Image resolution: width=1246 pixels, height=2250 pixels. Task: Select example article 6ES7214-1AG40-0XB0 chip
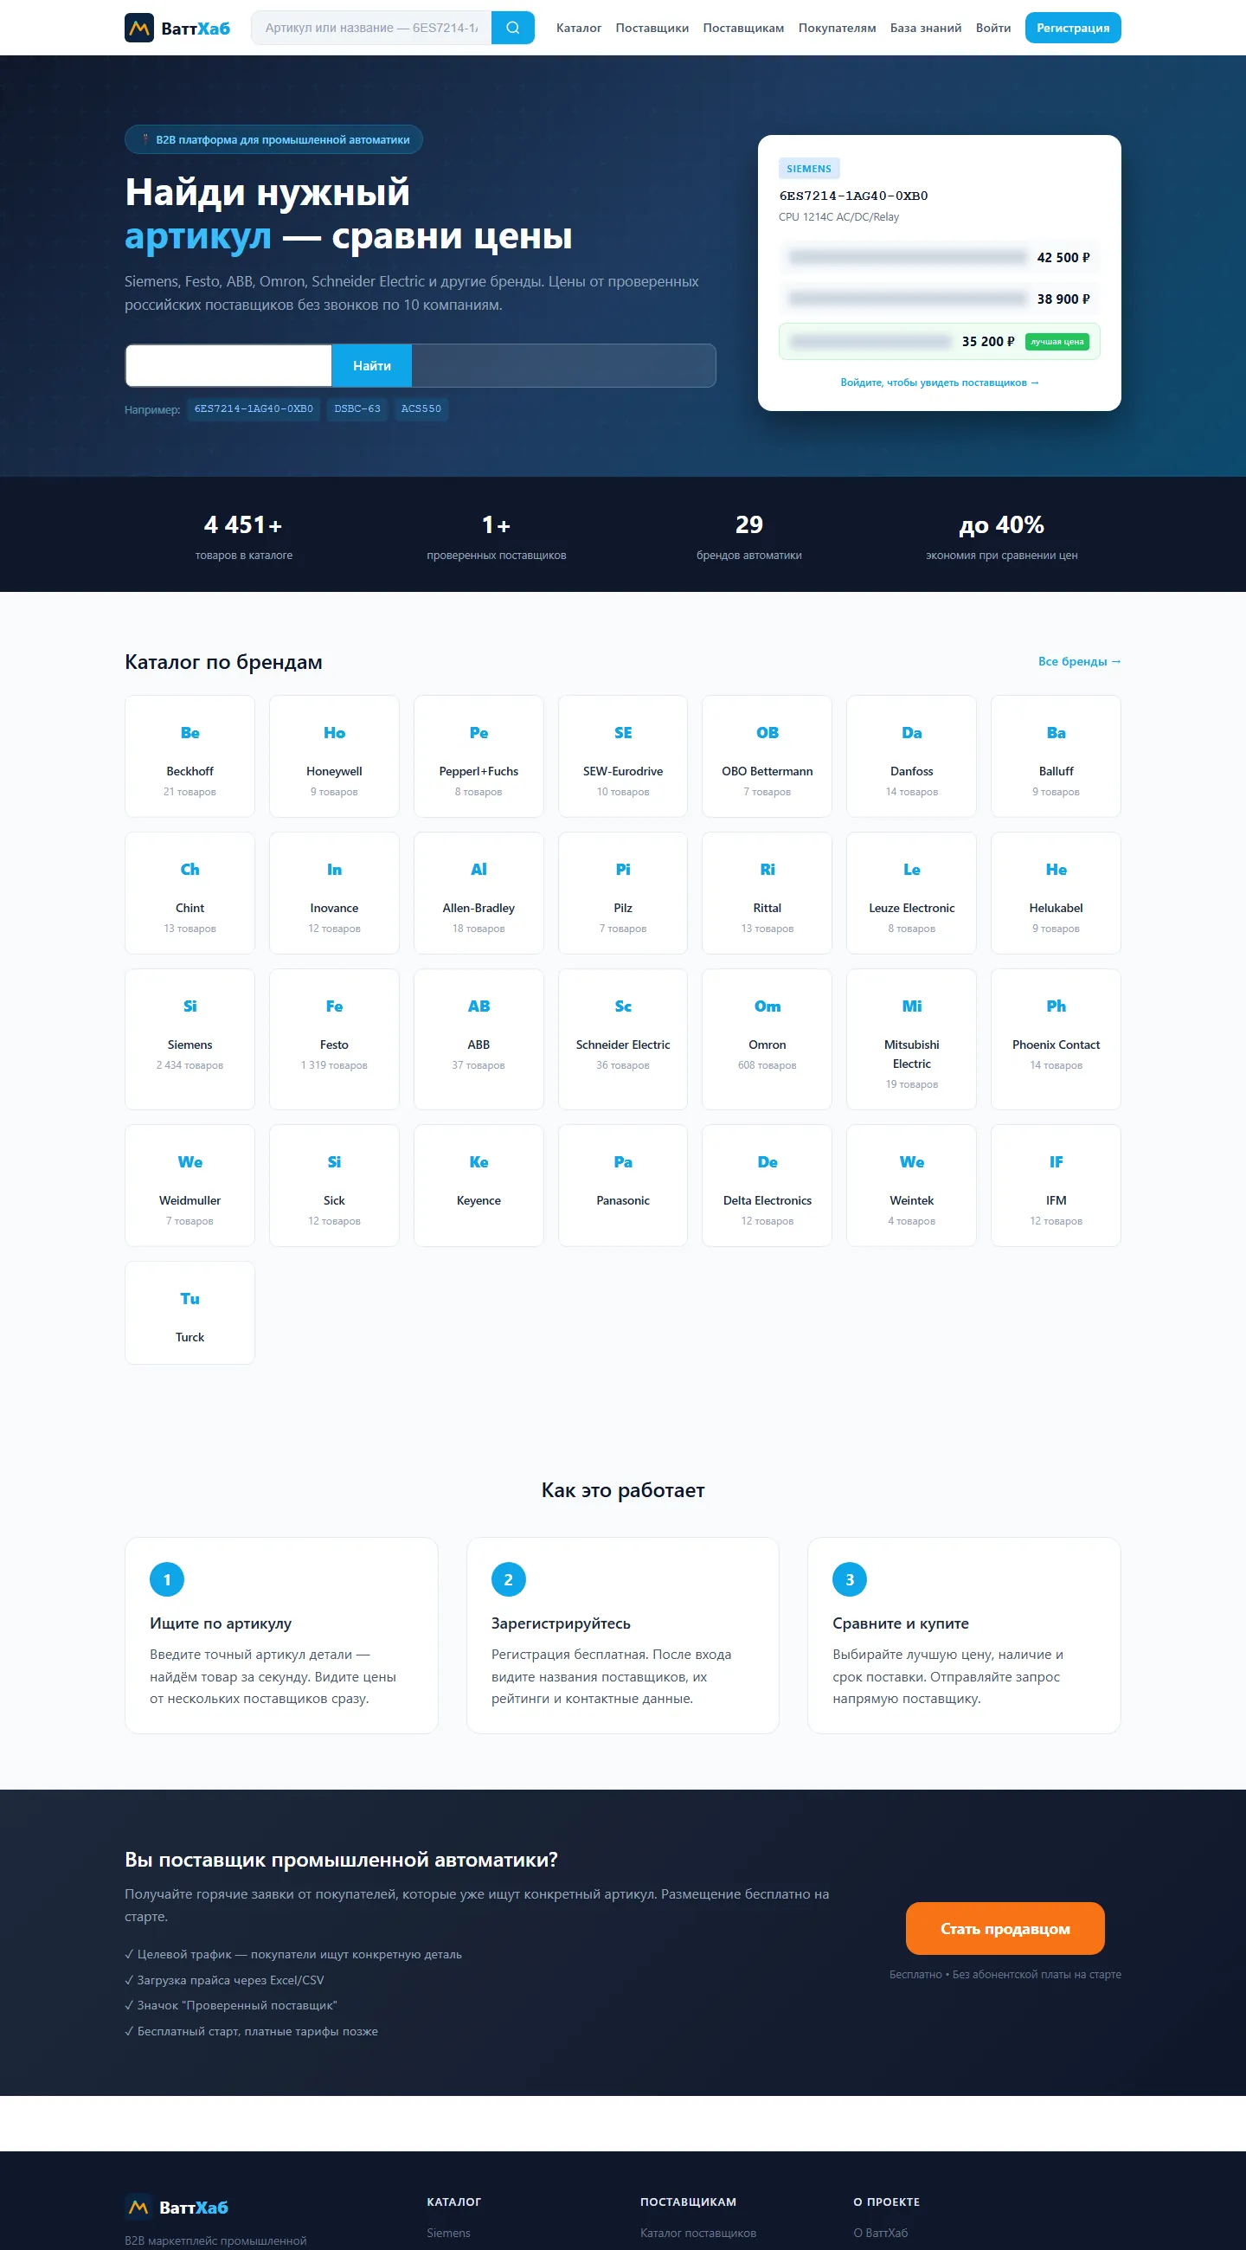coord(254,408)
